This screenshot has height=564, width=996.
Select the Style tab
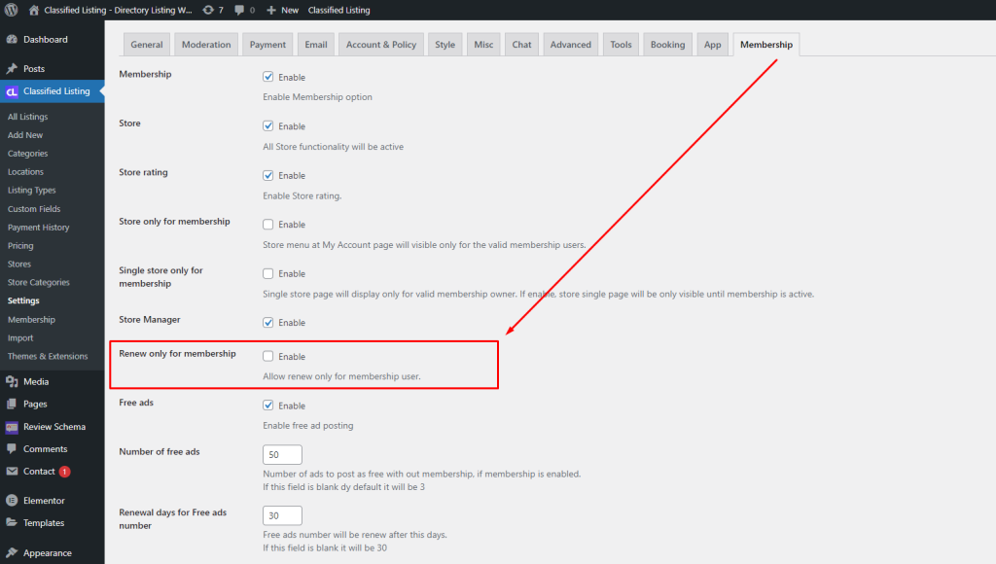(x=445, y=45)
